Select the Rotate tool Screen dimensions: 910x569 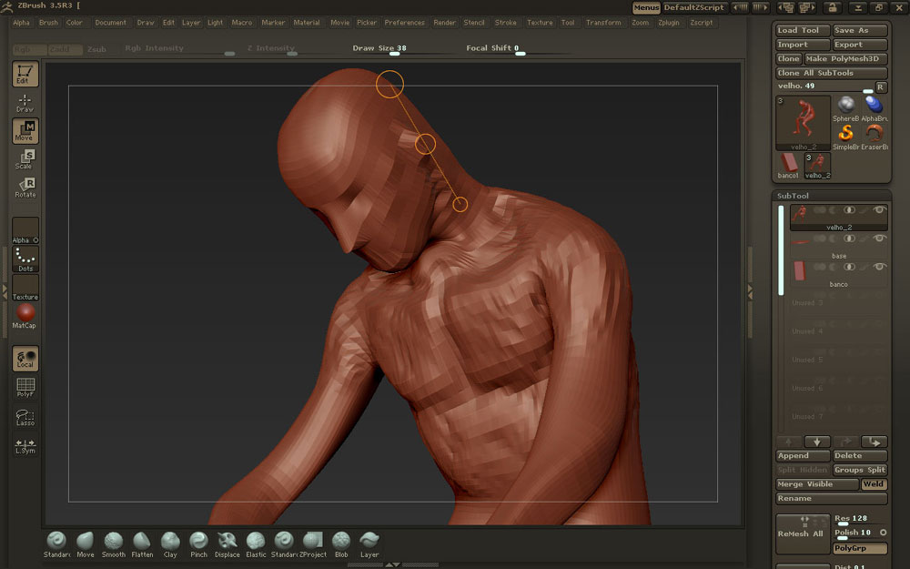(x=25, y=187)
